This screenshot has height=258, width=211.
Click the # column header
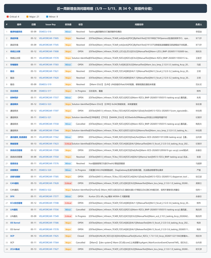tap(7, 24)
